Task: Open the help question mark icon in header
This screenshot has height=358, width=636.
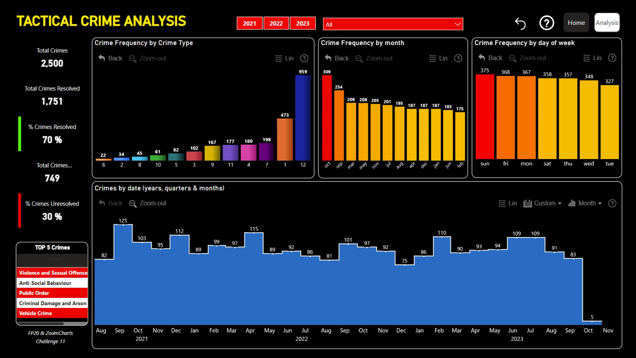Action: pyautogui.click(x=547, y=23)
